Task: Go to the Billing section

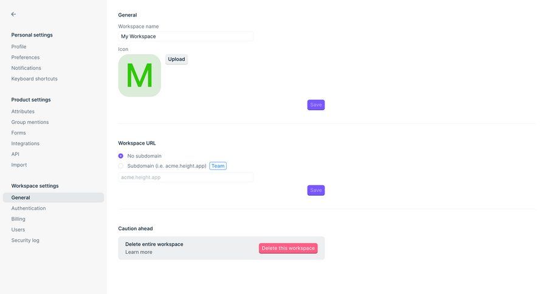Action: (x=18, y=219)
